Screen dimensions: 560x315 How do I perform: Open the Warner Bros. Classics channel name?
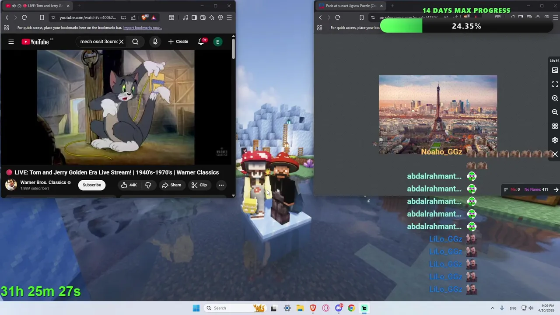point(43,182)
